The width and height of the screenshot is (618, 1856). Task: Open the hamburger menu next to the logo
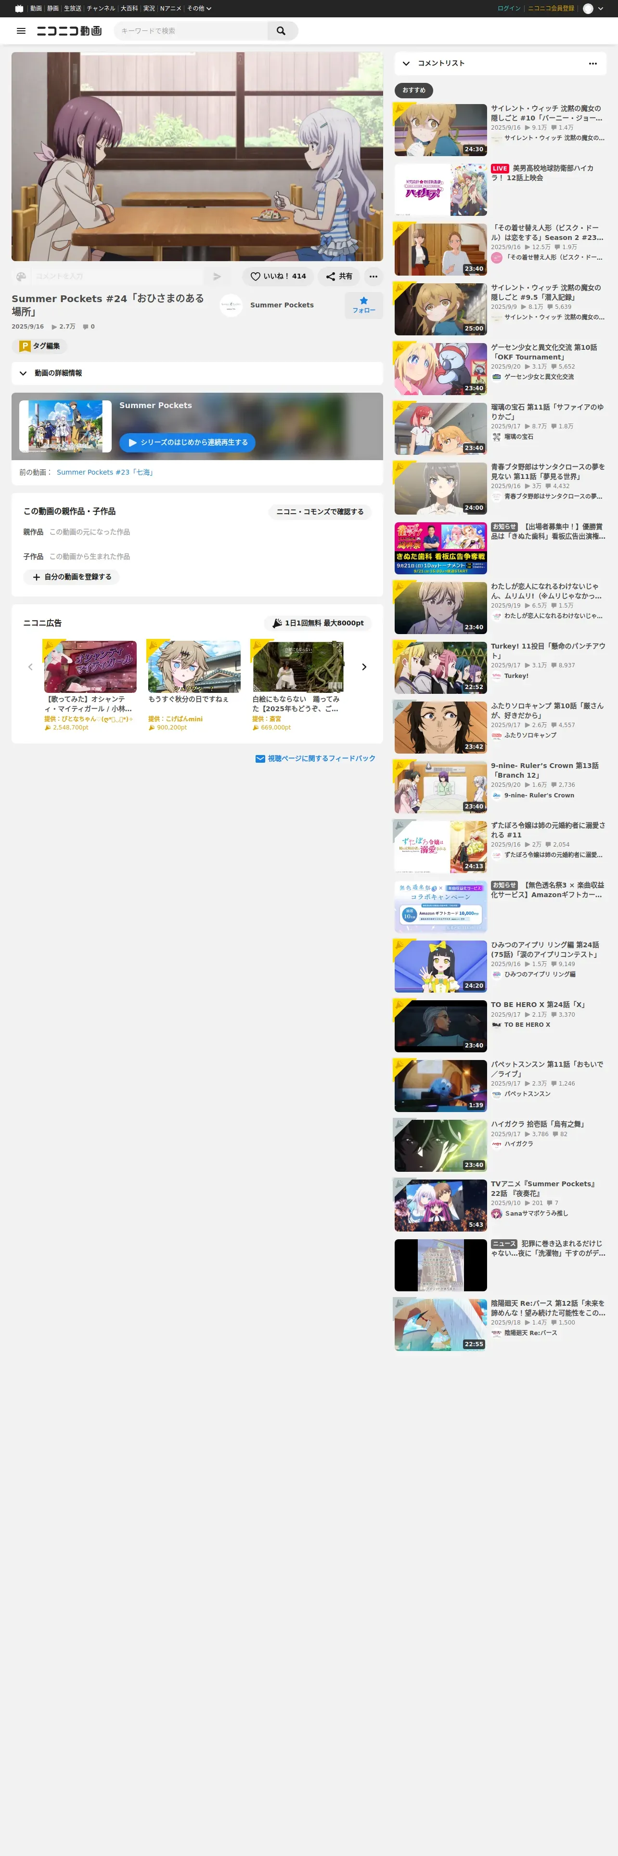point(21,31)
